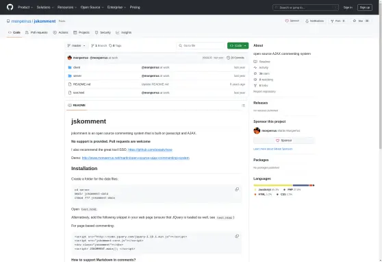The height and width of the screenshot is (262, 382).
Task: Copy the mkdir code block
Action: tap(237, 189)
